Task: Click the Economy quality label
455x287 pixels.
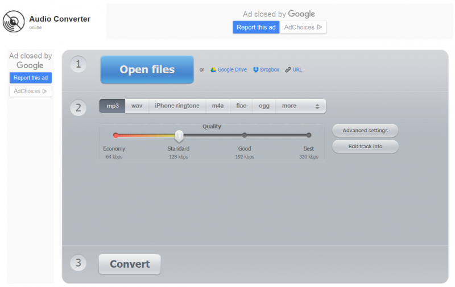Action: coord(114,148)
